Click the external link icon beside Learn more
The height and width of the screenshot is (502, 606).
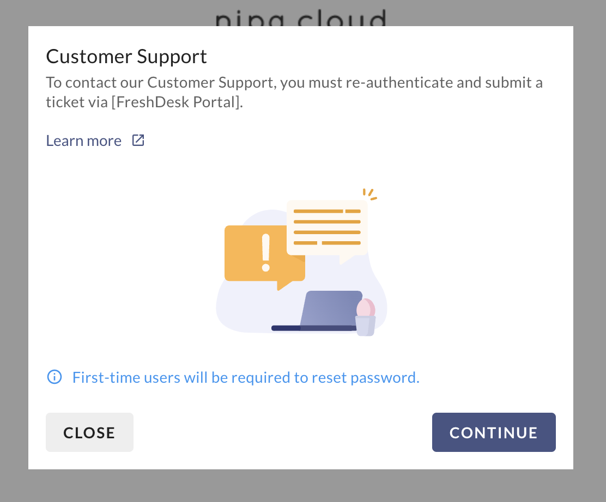coord(138,140)
